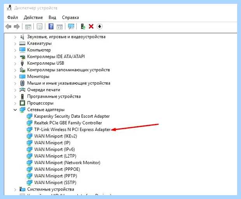The width and height of the screenshot is (241, 199).
Task: Click the mouse icon of Мыши category
Action: click(22, 83)
